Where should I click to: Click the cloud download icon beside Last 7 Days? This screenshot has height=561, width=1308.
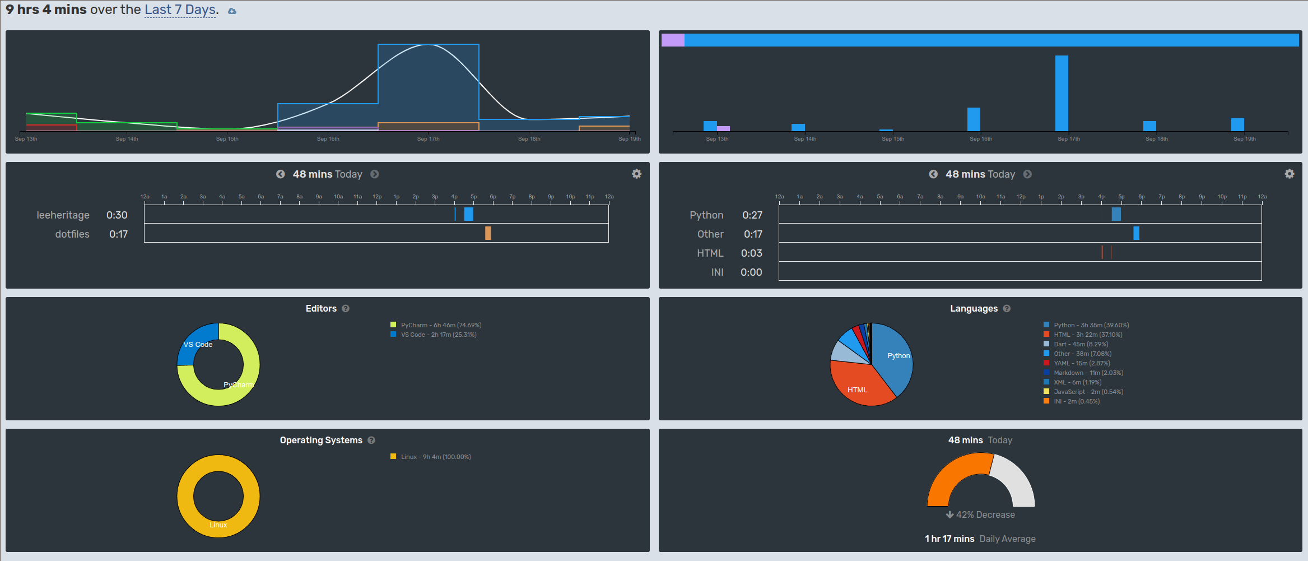[232, 11]
